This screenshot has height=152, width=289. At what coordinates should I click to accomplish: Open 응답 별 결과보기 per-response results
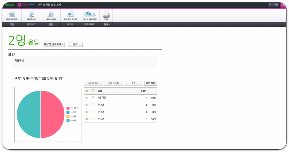54,44
